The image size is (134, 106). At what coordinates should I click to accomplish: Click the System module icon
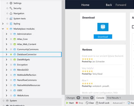click(x=7, y=101)
